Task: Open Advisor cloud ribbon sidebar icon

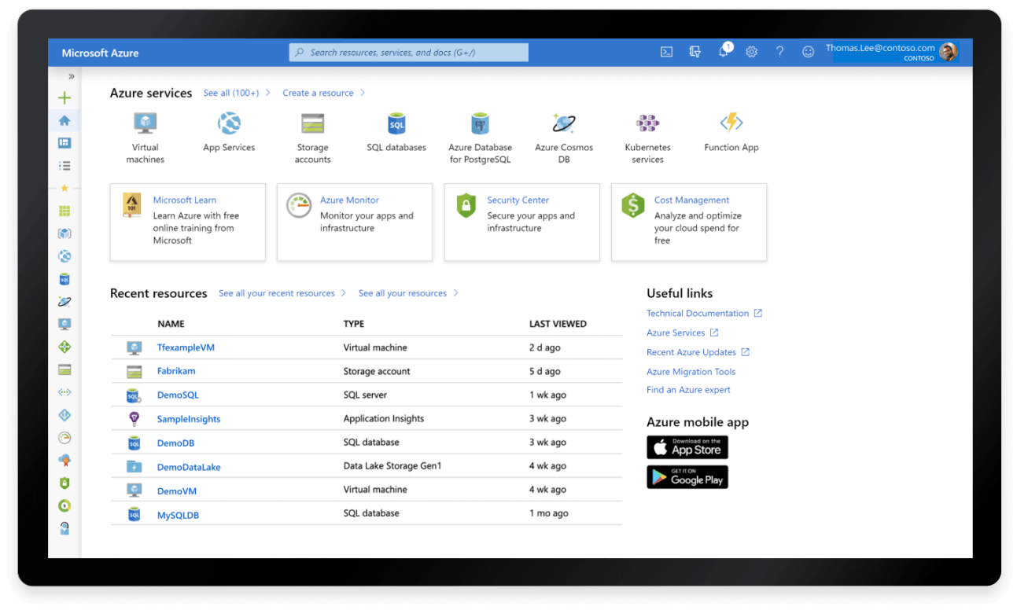Action: pos(64,461)
